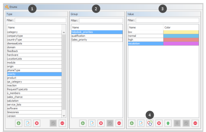The width and height of the screenshot is (206, 132).
Task: Open the color picker icon in the Value panel
Action: pos(150,123)
